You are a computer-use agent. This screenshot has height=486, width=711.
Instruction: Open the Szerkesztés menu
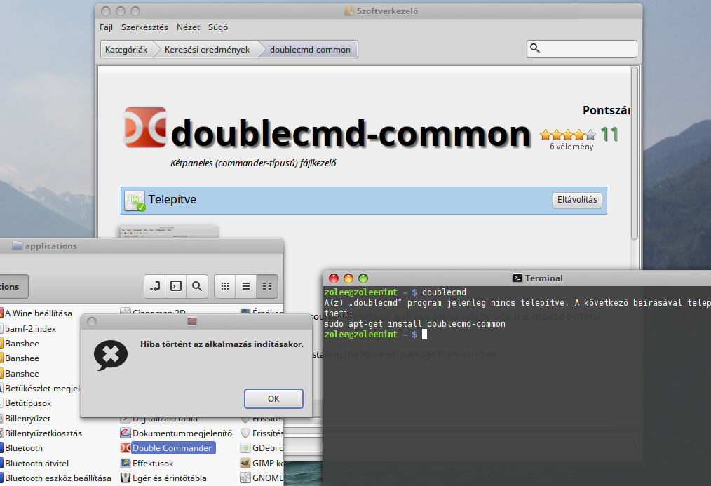pyautogui.click(x=144, y=27)
